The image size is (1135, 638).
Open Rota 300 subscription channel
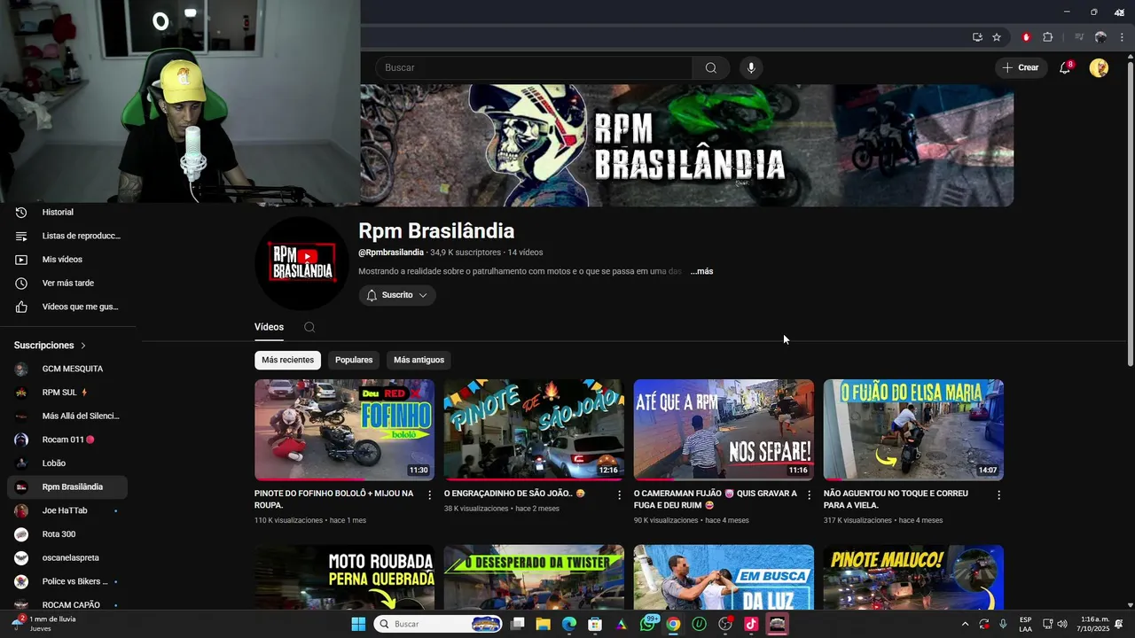pos(67,534)
